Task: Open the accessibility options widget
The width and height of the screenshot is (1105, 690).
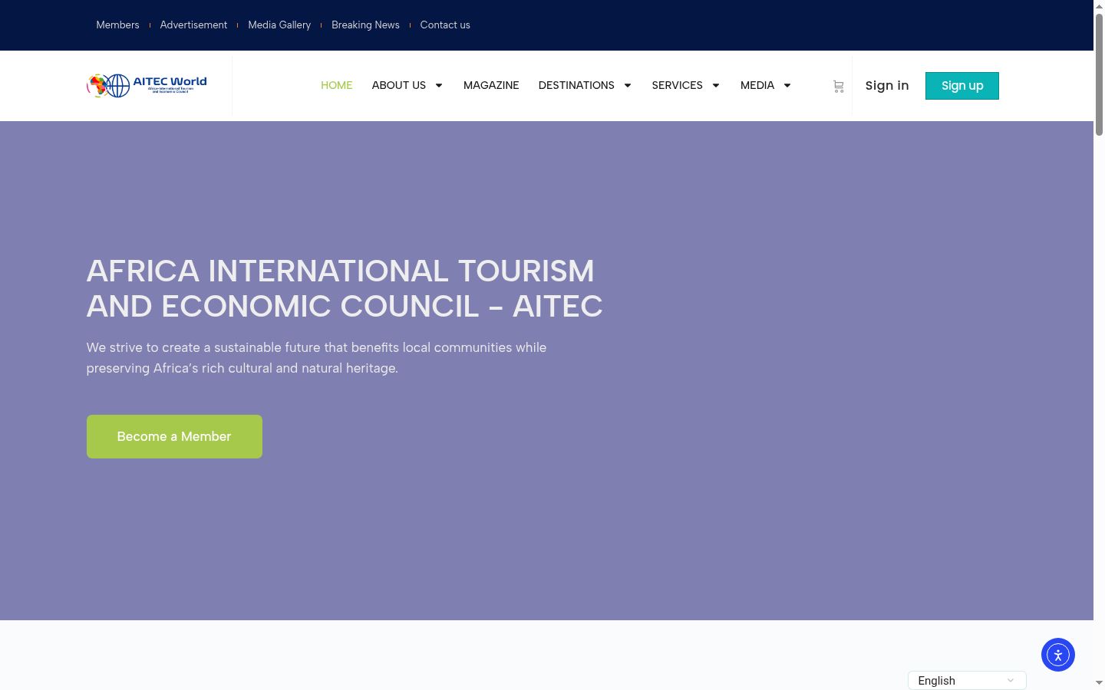Action: (1058, 655)
